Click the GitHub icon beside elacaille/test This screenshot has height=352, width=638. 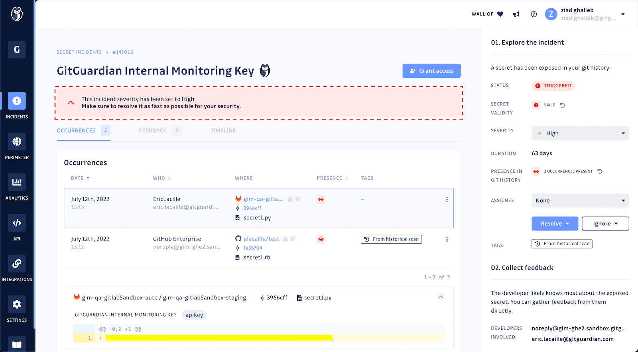click(238, 239)
